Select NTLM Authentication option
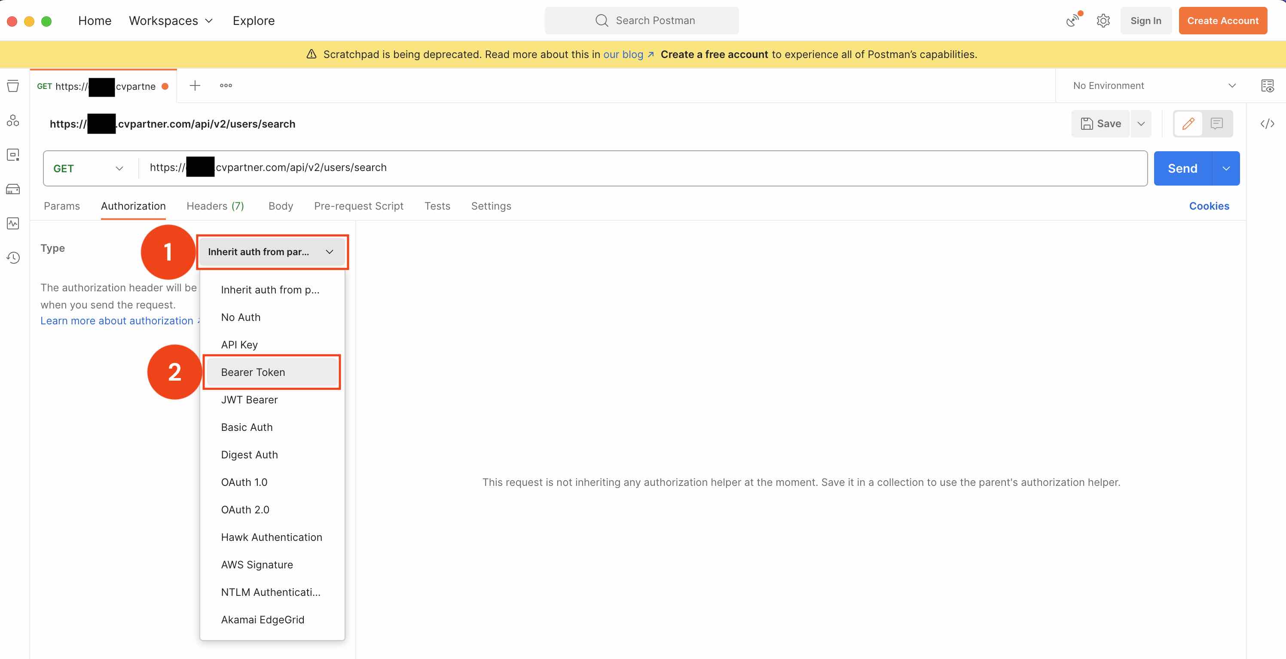This screenshot has height=659, width=1286. pyautogui.click(x=272, y=592)
